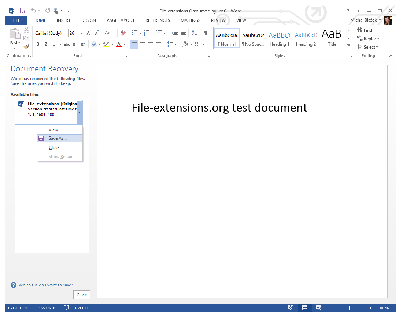Click the Save icon in quick access toolbar
Viewport: 403px width, 319px height.
tap(23, 11)
